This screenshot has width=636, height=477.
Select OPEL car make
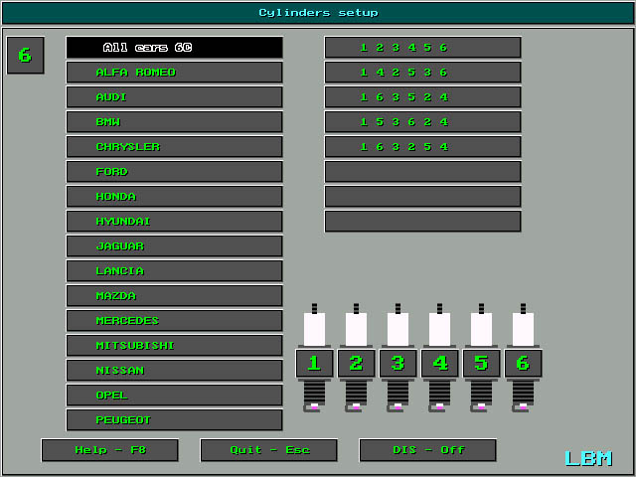[175, 396]
